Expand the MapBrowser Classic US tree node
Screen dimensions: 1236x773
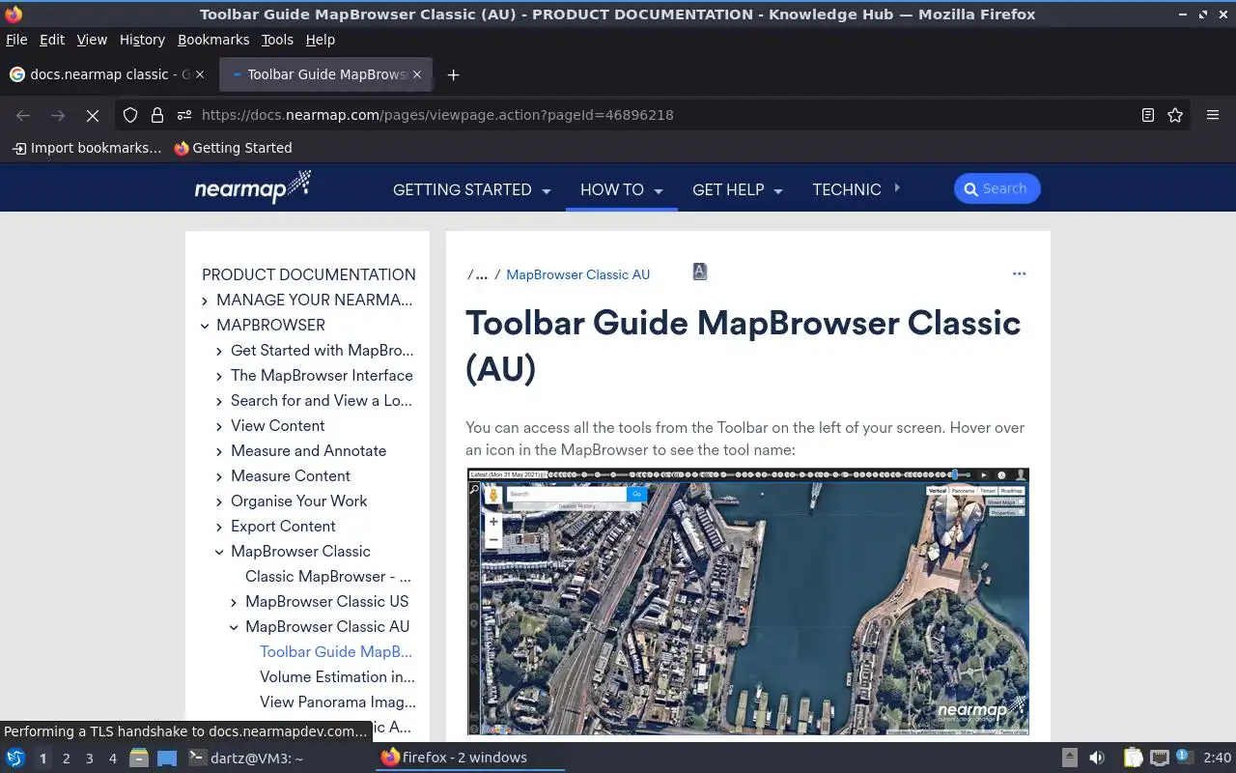pos(234,602)
